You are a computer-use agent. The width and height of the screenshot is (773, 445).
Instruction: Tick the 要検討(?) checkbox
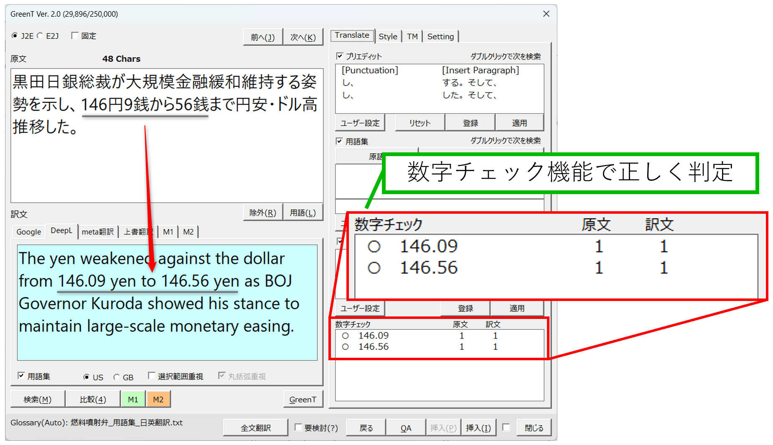(x=298, y=427)
